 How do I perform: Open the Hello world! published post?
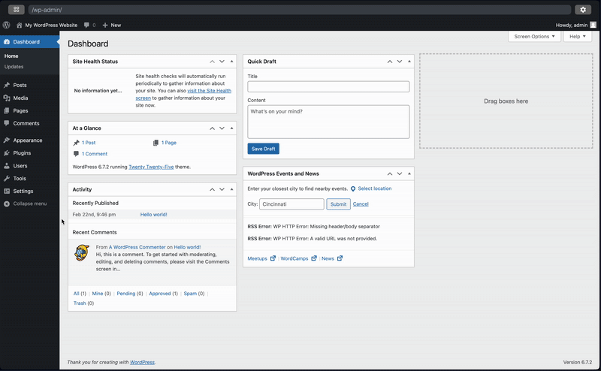click(154, 215)
